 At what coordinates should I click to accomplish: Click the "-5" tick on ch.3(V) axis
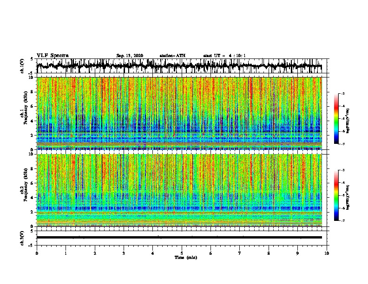coord(31,245)
